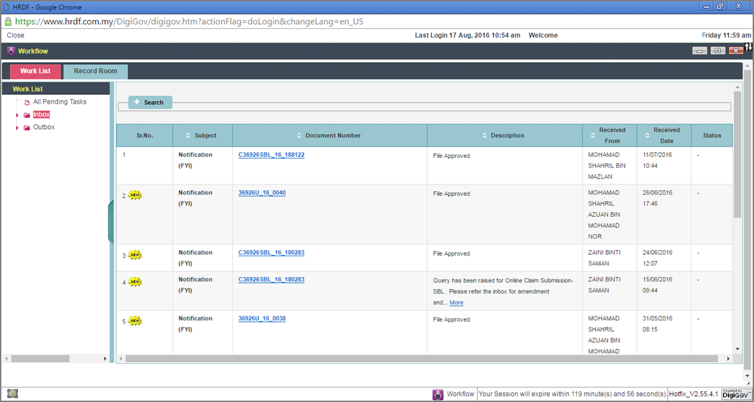754x402 pixels.
Task: Expand the Outbox tree node arrow
Action: pos(17,128)
